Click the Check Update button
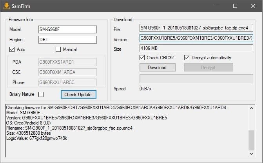 [x=78, y=94]
